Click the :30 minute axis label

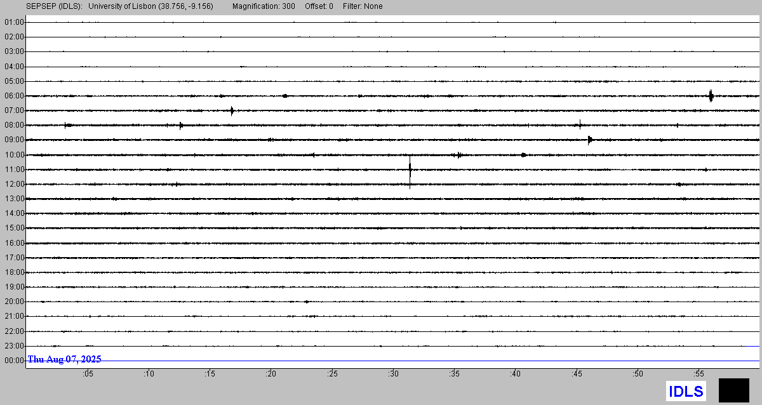pos(393,375)
